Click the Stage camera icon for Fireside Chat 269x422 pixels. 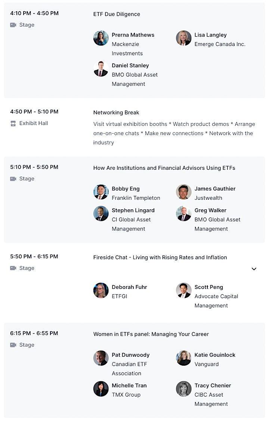coord(13,268)
